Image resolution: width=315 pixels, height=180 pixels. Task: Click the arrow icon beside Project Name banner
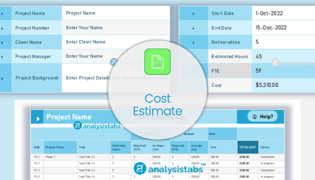[37, 117]
